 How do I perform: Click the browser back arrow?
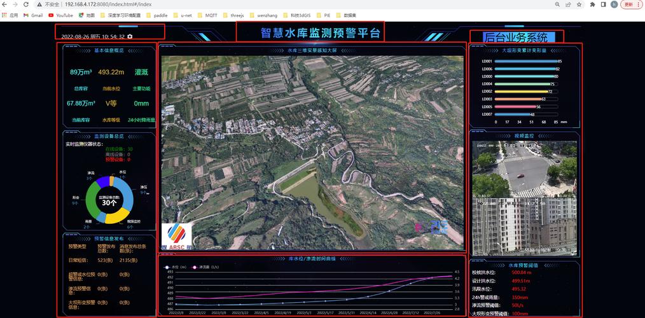click(4, 4)
